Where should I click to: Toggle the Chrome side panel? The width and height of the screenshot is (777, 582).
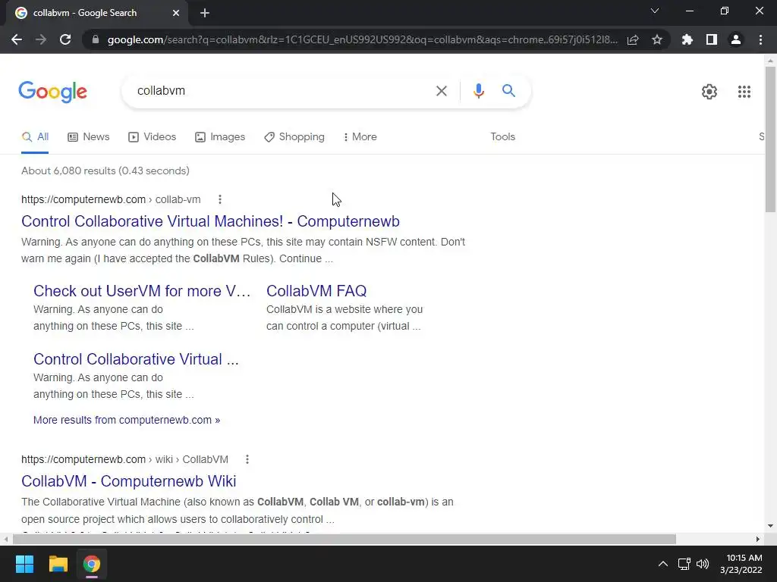click(x=712, y=39)
